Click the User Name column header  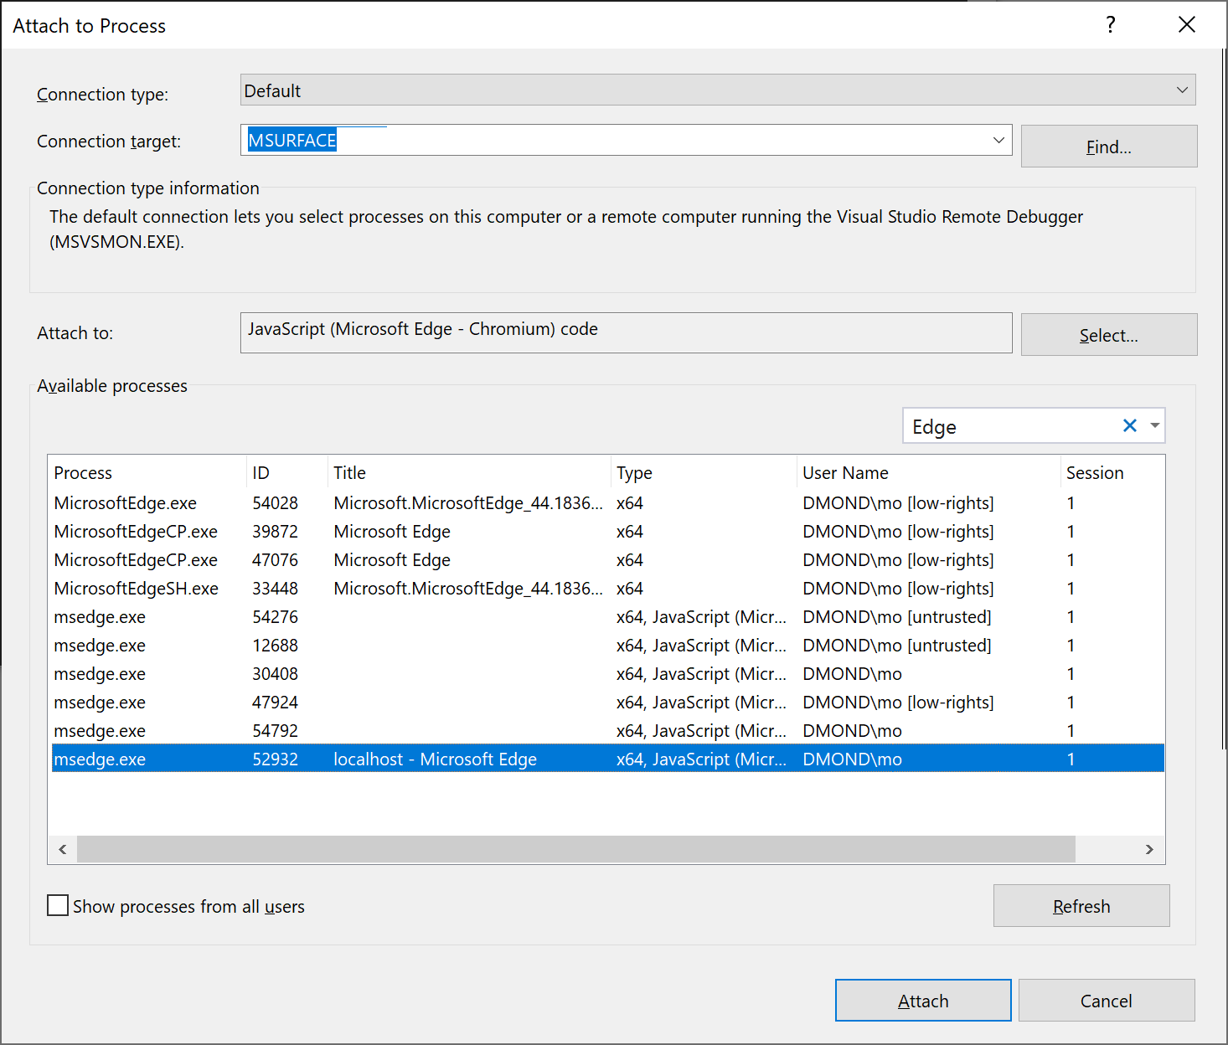pos(845,472)
